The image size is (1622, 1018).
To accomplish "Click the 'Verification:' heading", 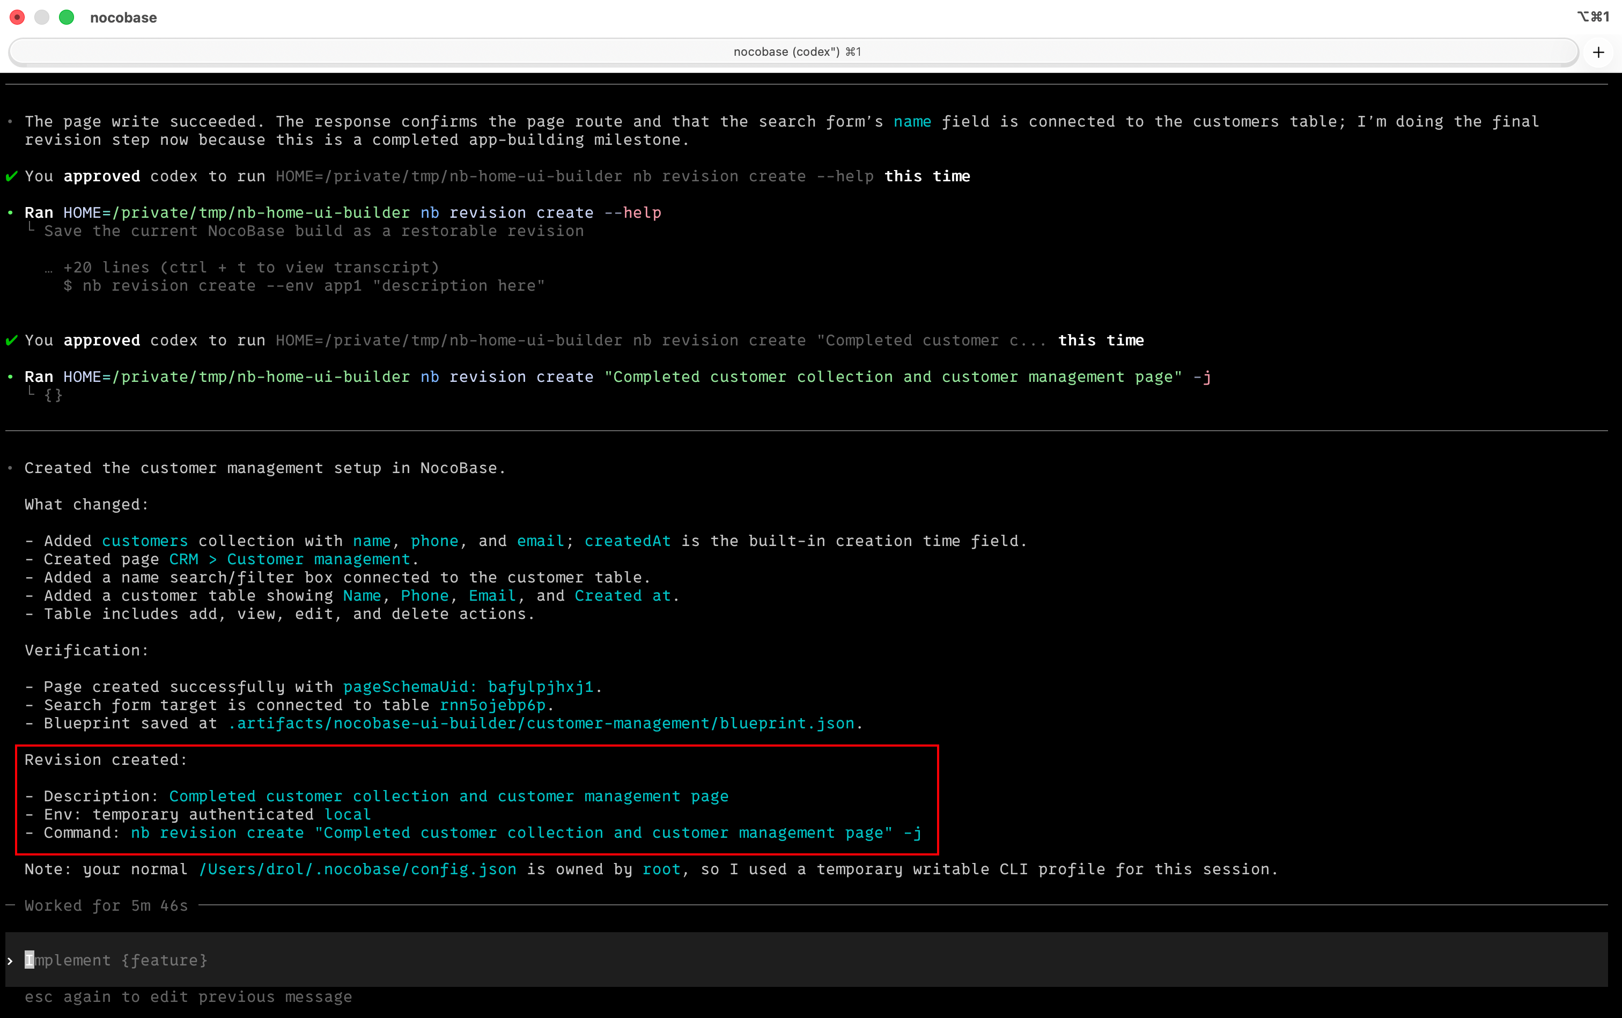I will tap(87, 651).
